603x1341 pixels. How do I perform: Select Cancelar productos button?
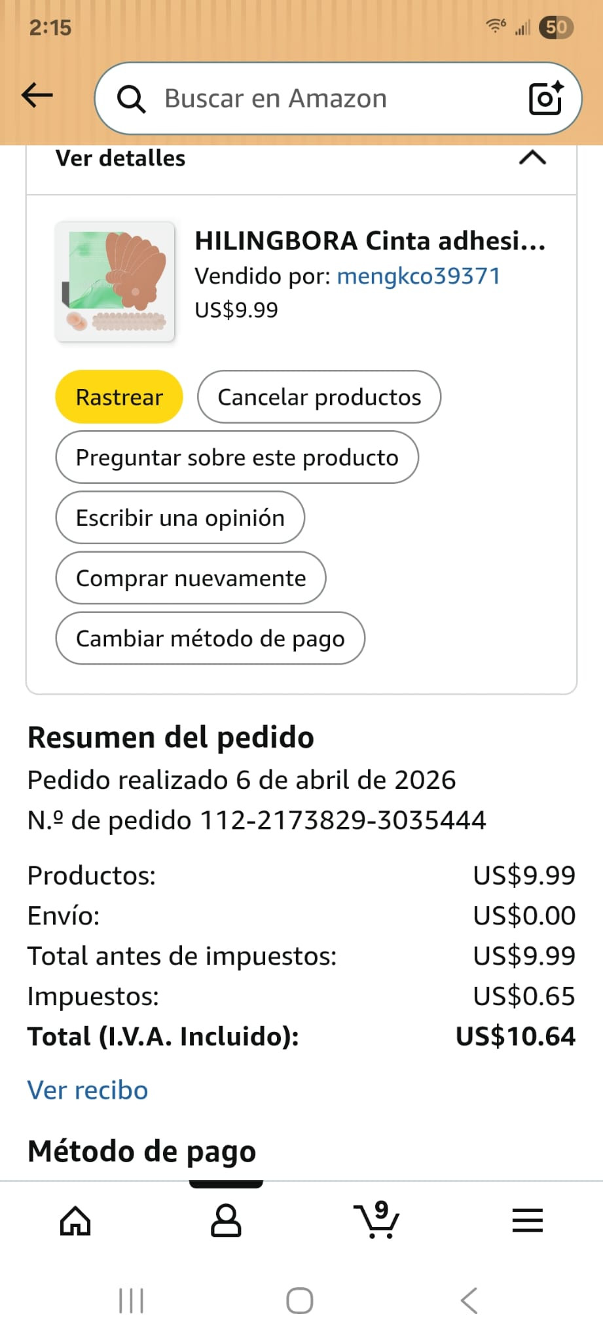pyautogui.click(x=319, y=397)
